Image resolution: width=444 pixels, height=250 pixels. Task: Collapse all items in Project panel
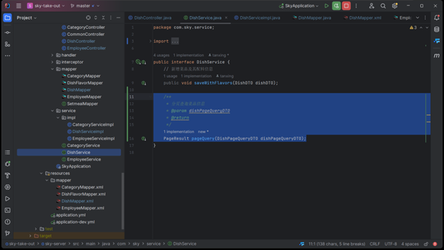103,18
